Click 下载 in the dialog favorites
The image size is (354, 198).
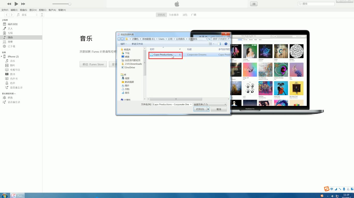click(127, 53)
